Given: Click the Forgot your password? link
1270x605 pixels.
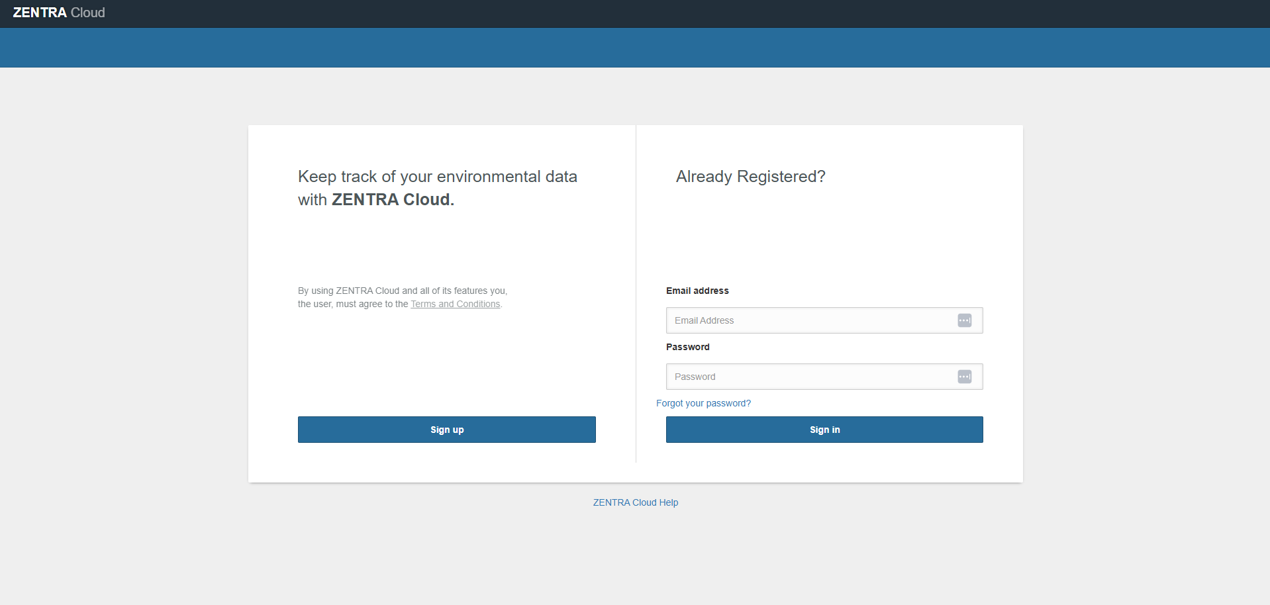Looking at the screenshot, I should click(703, 403).
